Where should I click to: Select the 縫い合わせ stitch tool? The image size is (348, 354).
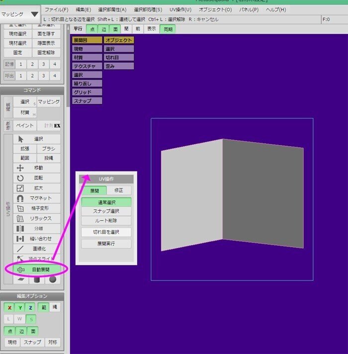pos(37,239)
